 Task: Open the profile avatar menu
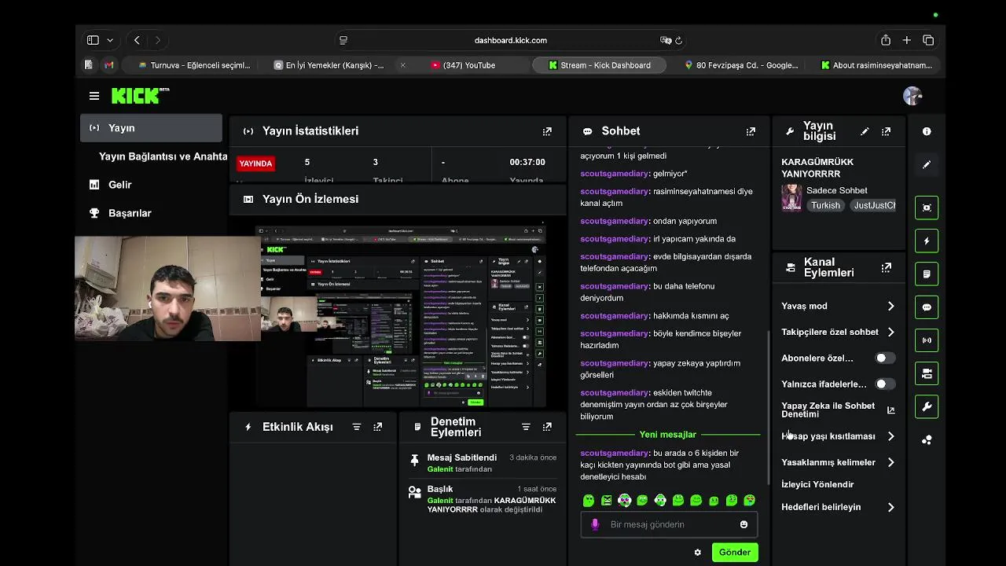(912, 96)
